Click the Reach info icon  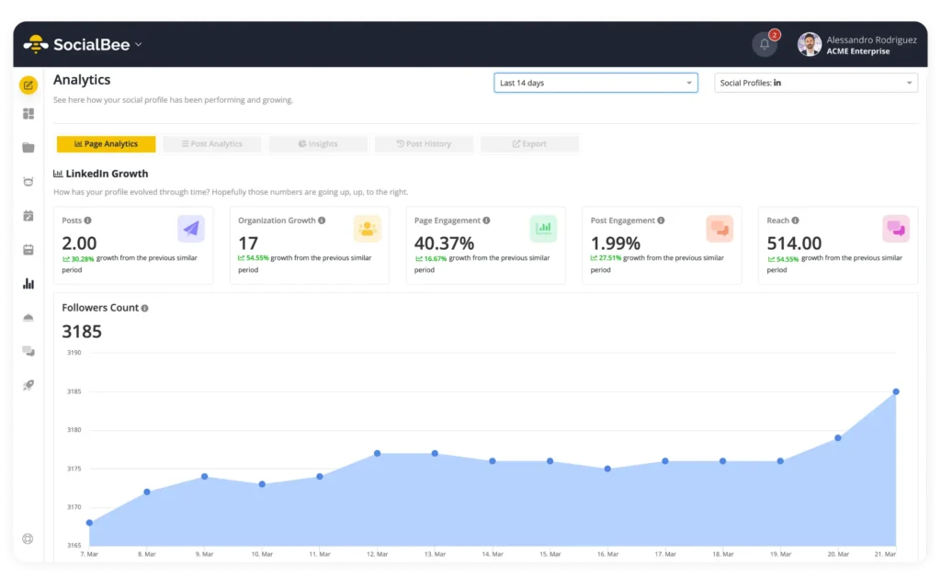(x=795, y=220)
